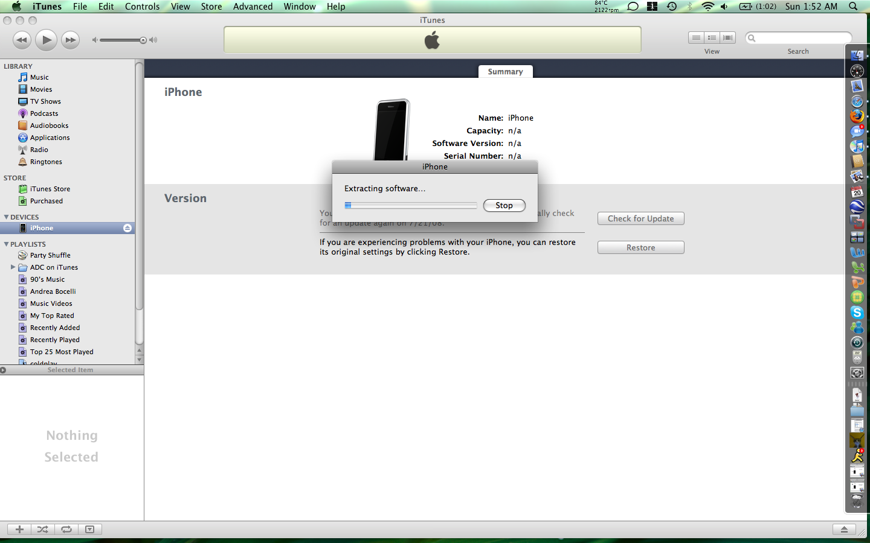Stop the software extraction
Screen dimensions: 870x543
pyautogui.click(x=504, y=205)
